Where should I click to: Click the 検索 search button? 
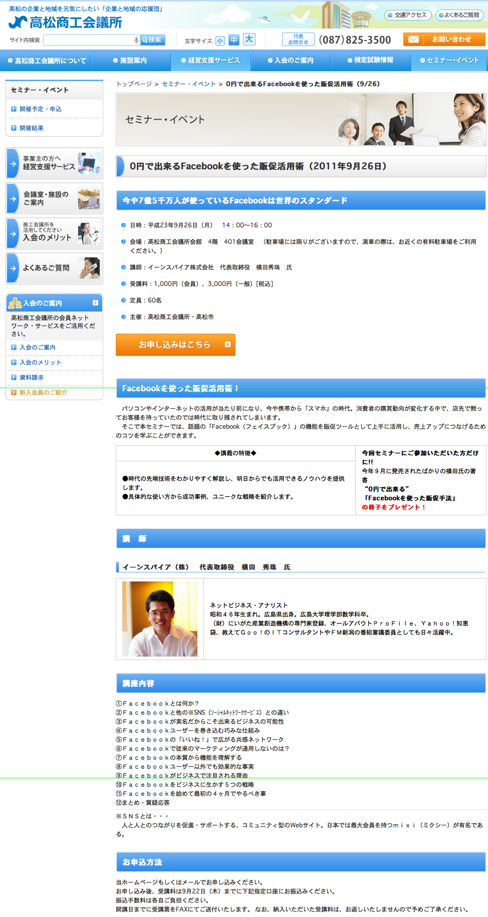pos(152,40)
